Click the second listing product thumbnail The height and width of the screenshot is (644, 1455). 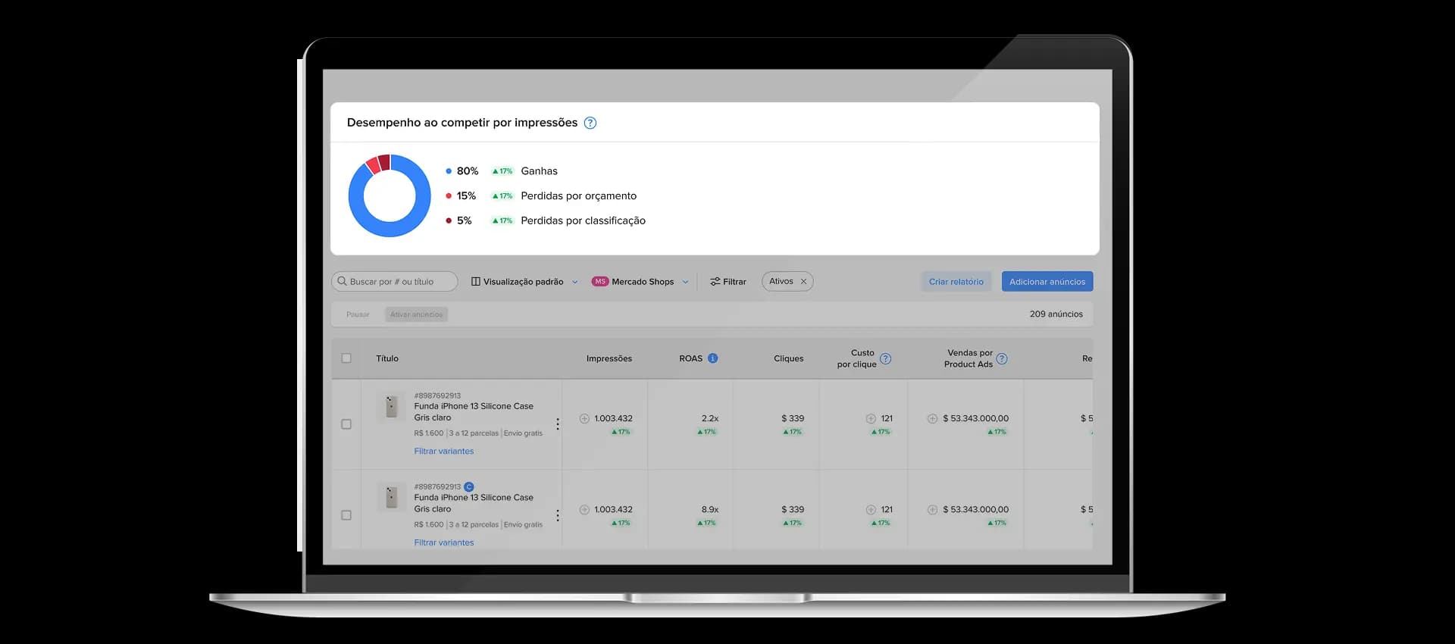click(391, 498)
